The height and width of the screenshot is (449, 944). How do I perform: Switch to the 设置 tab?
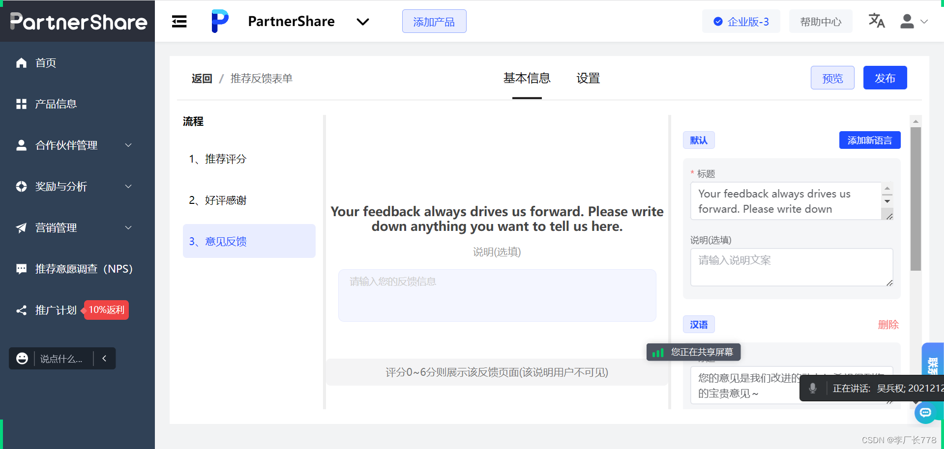tap(588, 78)
